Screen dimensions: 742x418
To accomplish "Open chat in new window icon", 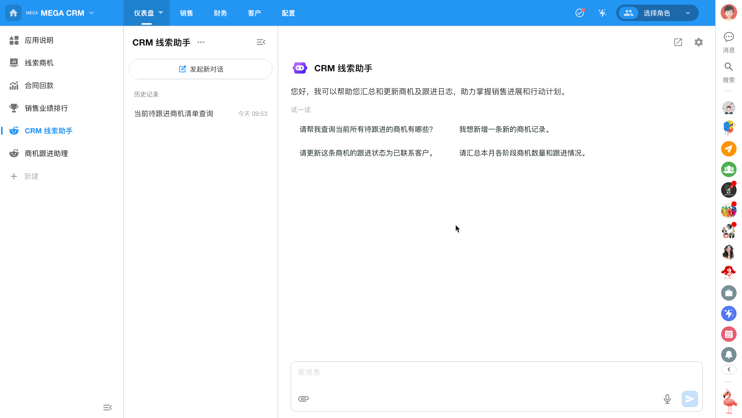I will 678,42.
